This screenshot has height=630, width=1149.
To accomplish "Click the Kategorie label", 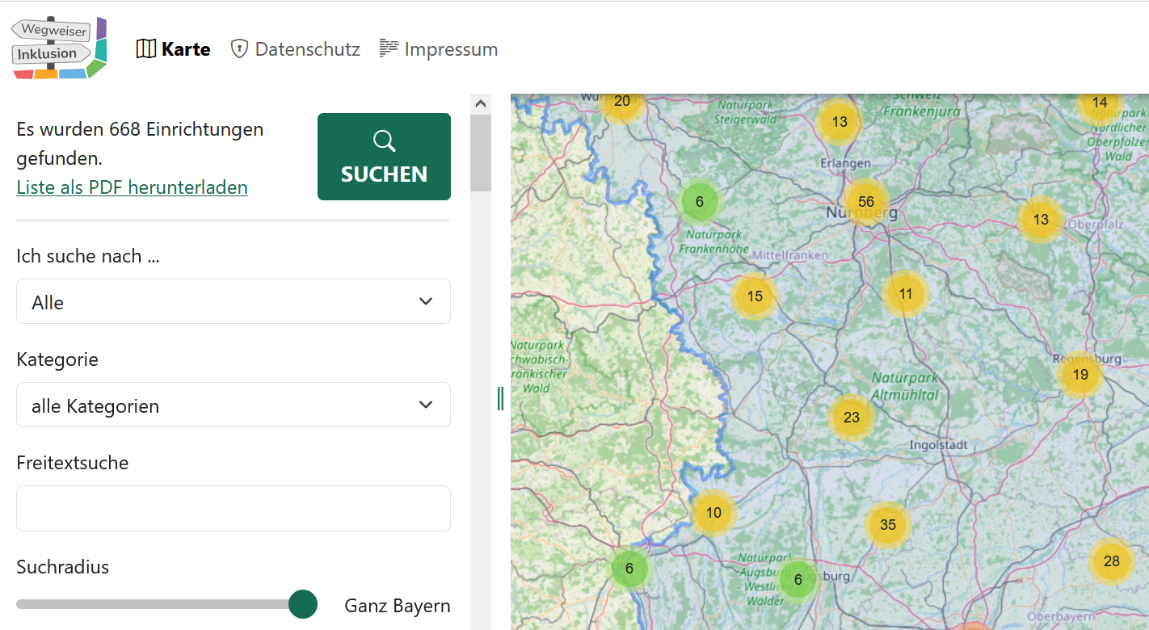I will point(57,359).
